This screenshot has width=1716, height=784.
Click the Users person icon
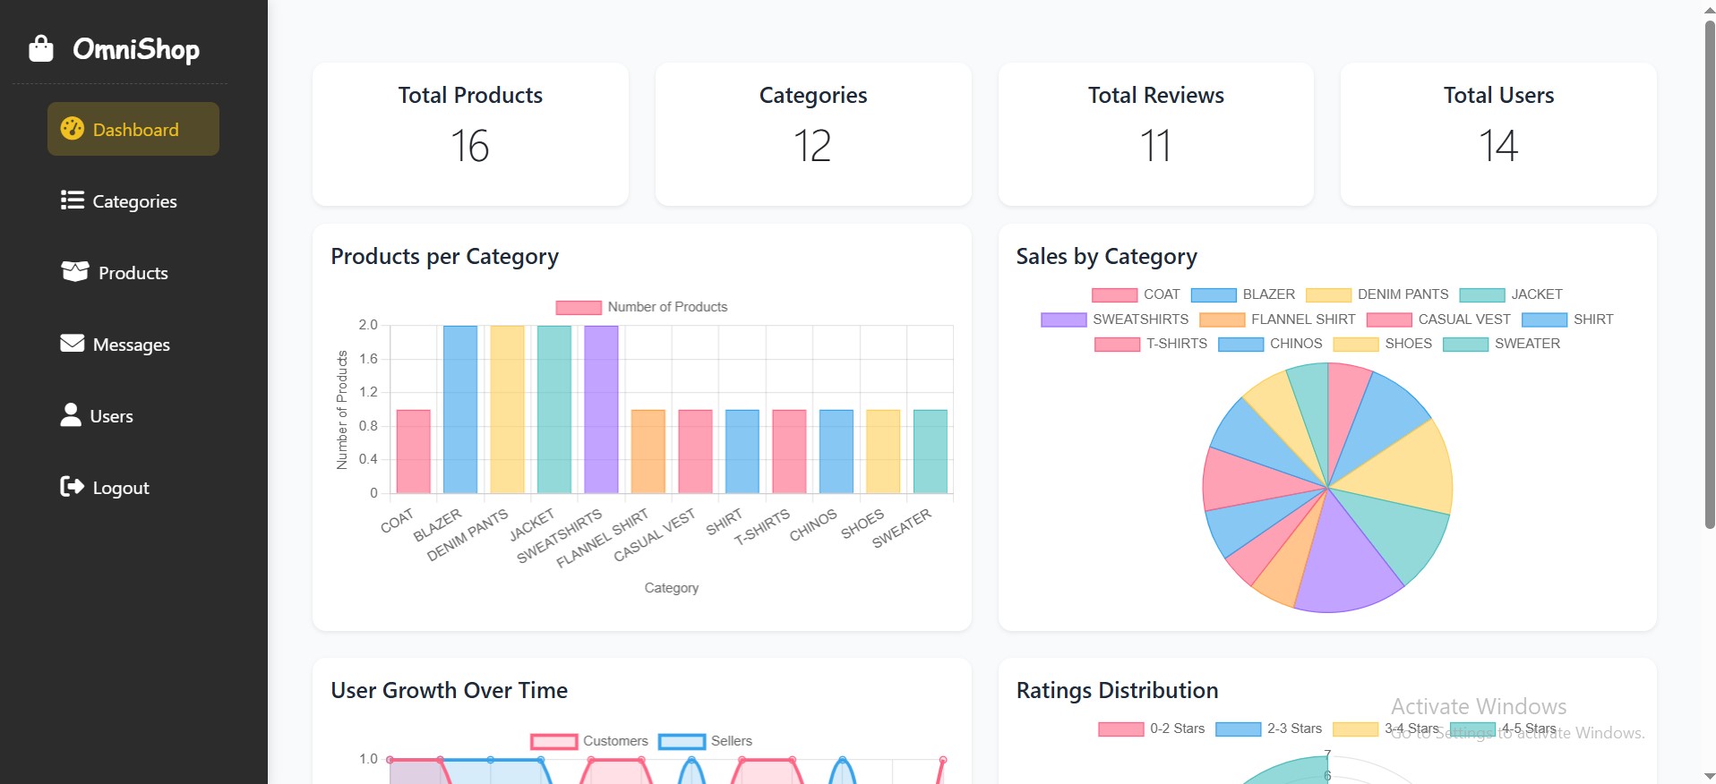pyautogui.click(x=71, y=414)
